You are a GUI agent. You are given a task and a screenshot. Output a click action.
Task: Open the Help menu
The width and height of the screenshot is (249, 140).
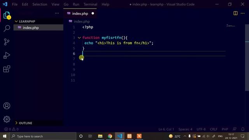(105, 4)
